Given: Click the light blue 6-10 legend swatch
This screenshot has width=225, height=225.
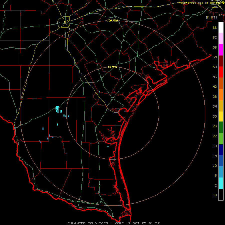Looking at the screenshot, I should 221,172.
